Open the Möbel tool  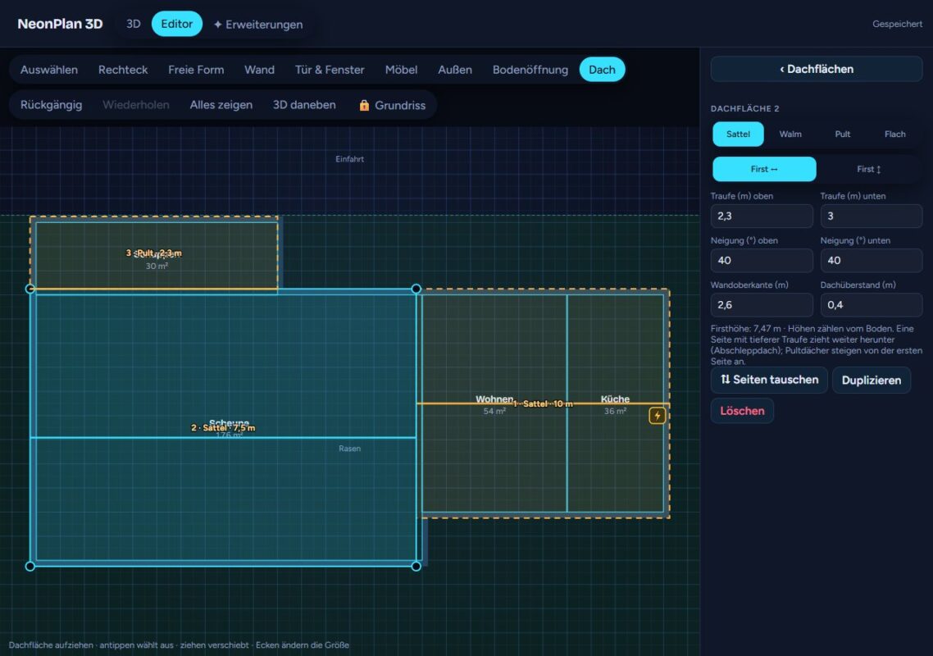401,70
